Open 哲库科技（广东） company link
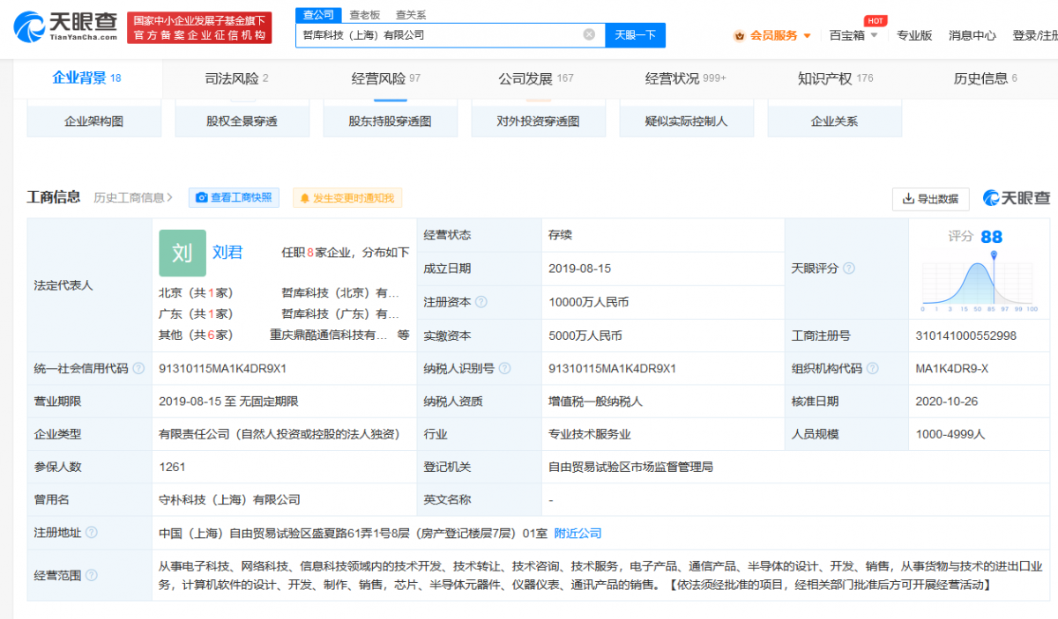The height and width of the screenshot is (619, 1058). tap(340, 313)
